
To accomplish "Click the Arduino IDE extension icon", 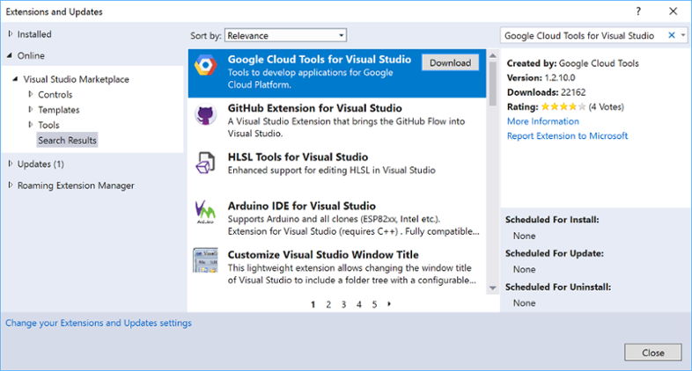I will click(205, 212).
